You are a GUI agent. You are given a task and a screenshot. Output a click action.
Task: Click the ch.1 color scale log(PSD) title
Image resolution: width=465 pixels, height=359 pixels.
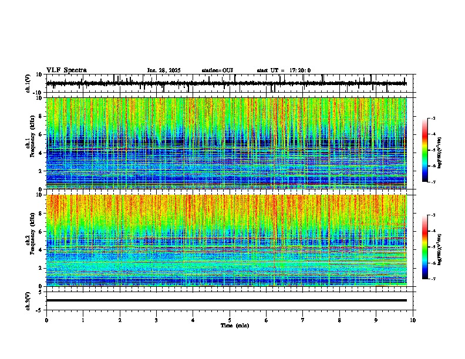tap(440, 153)
